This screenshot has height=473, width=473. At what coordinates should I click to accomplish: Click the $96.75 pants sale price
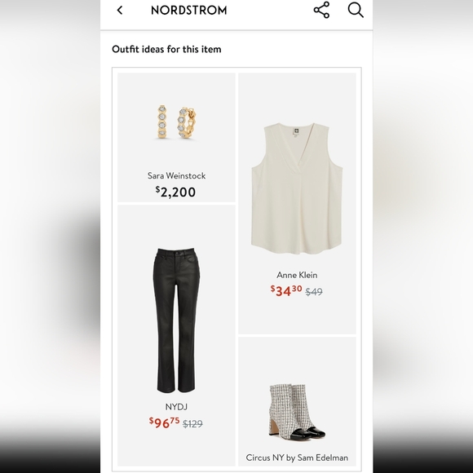[x=164, y=422]
